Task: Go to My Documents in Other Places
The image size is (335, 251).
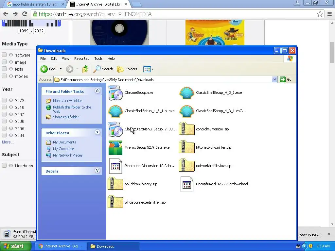Action: [64, 142]
